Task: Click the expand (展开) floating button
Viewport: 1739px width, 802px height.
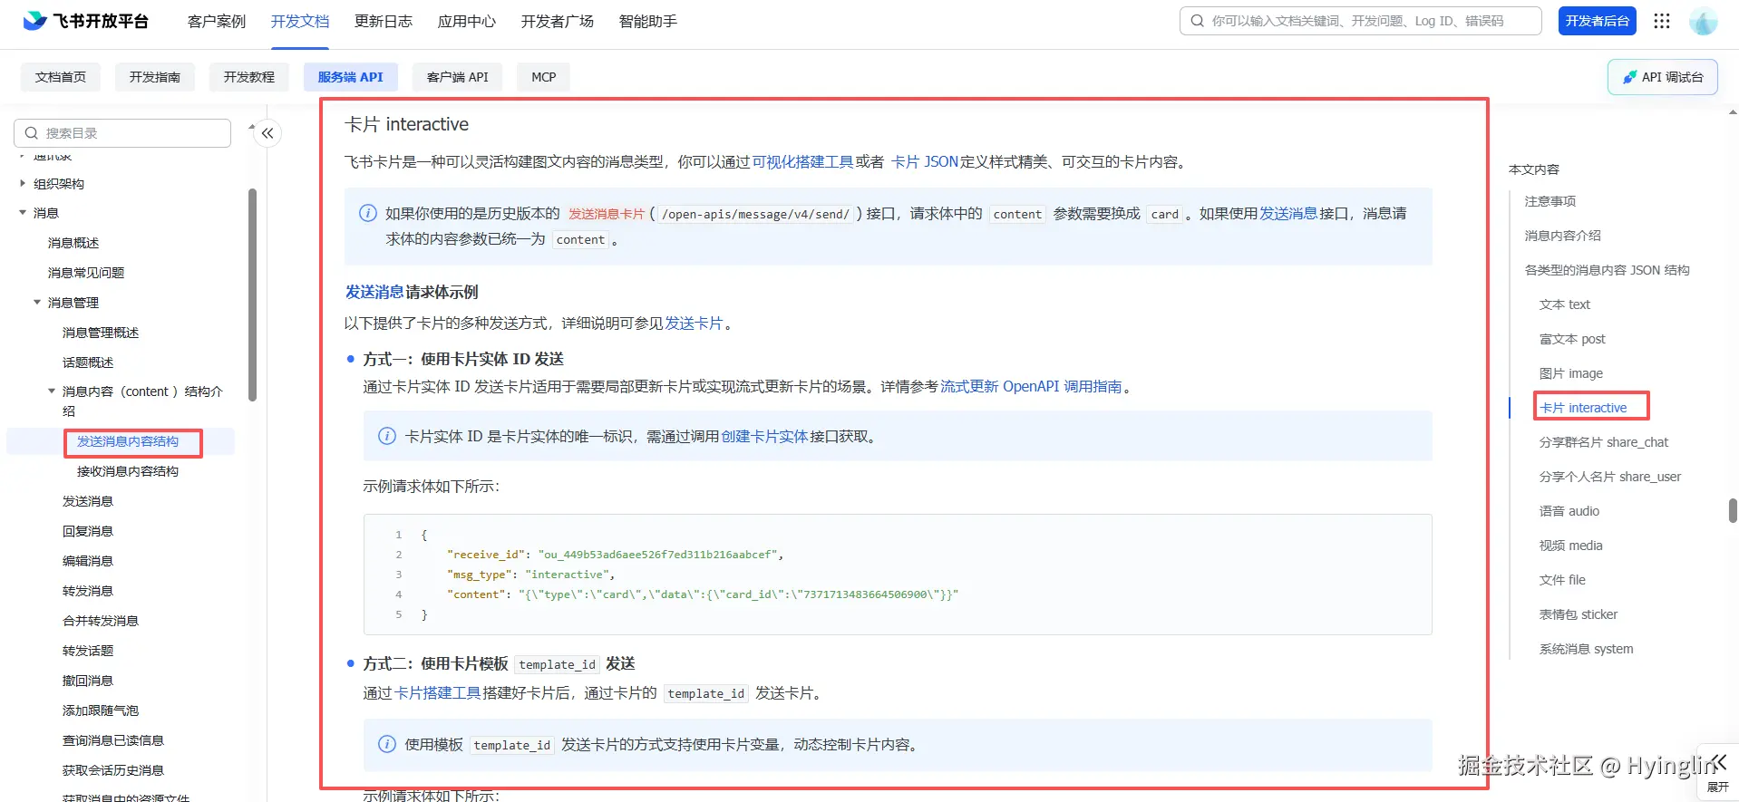Action: [1717, 773]
